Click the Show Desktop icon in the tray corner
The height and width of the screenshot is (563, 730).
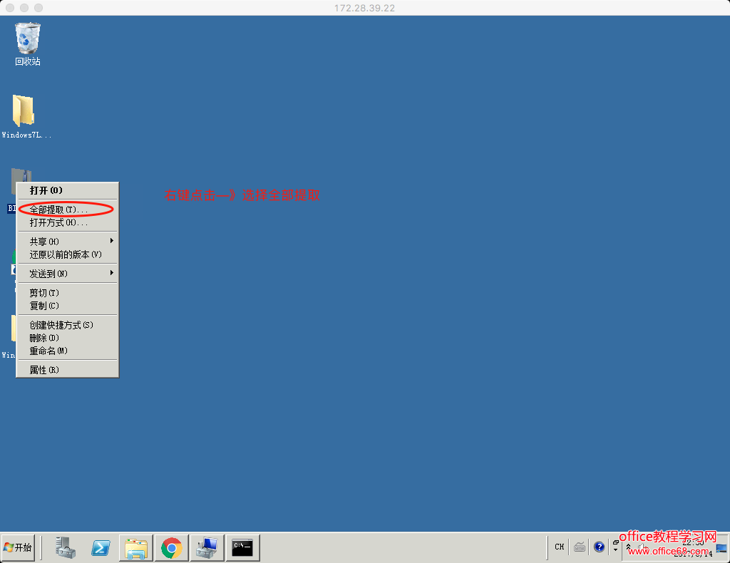coord(721,548)
